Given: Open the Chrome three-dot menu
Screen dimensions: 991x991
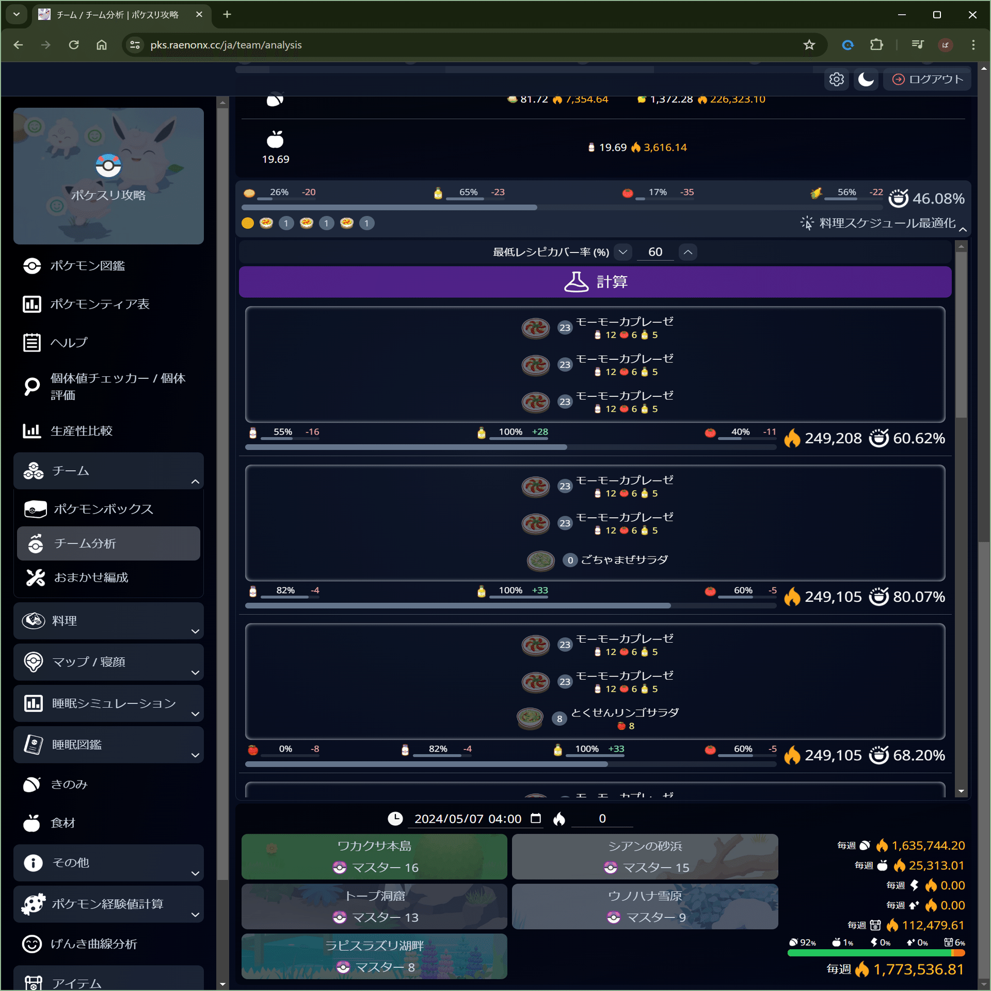Looking at the screenshot, I should point(973,45).
